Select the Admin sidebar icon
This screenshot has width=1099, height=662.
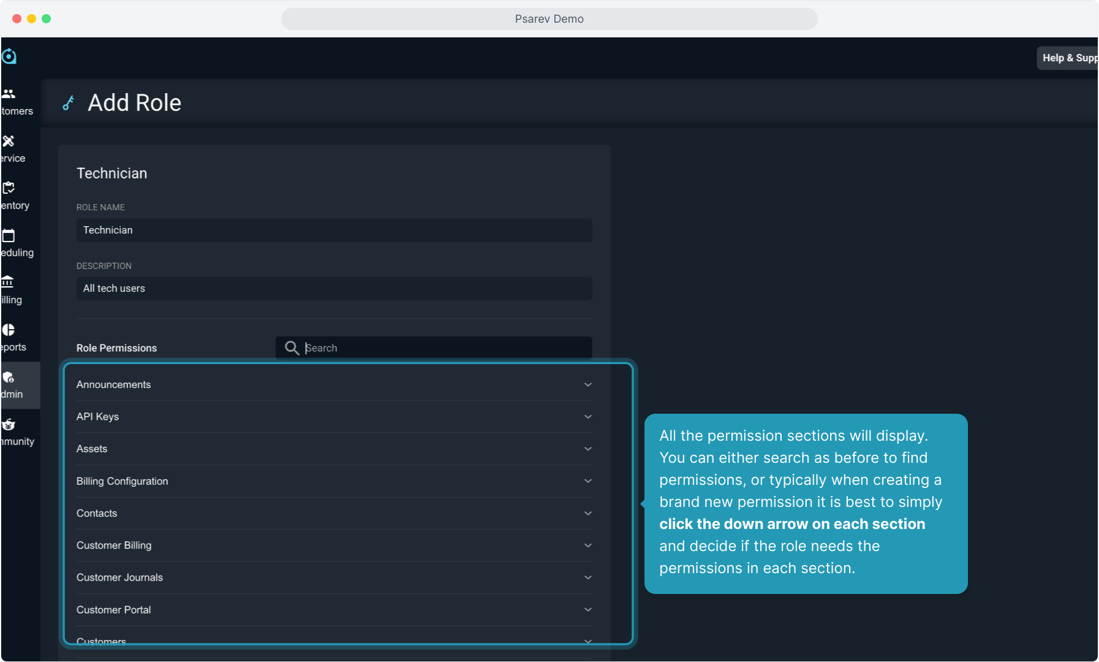click(x=9, y=378)
